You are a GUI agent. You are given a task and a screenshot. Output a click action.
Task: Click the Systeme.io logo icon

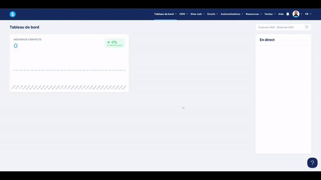click(12, 14)
